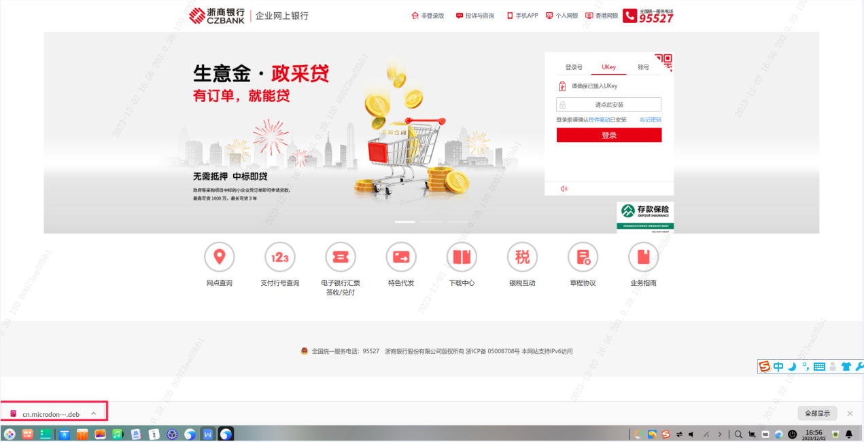
Task: Open the 投诉与咨询 link
Action: [475, 16]
